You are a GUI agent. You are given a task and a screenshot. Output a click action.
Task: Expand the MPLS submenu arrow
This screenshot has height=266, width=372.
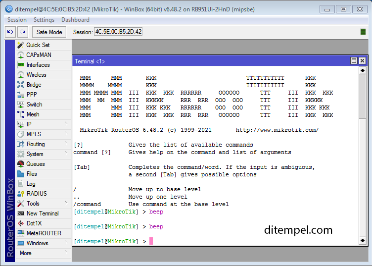coord(66,134)
